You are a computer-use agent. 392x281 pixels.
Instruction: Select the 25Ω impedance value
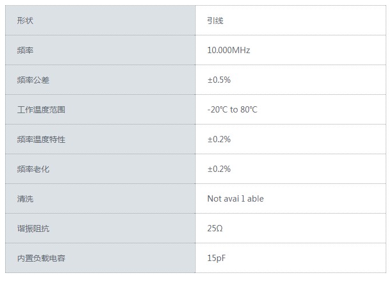tap(215, 228)
